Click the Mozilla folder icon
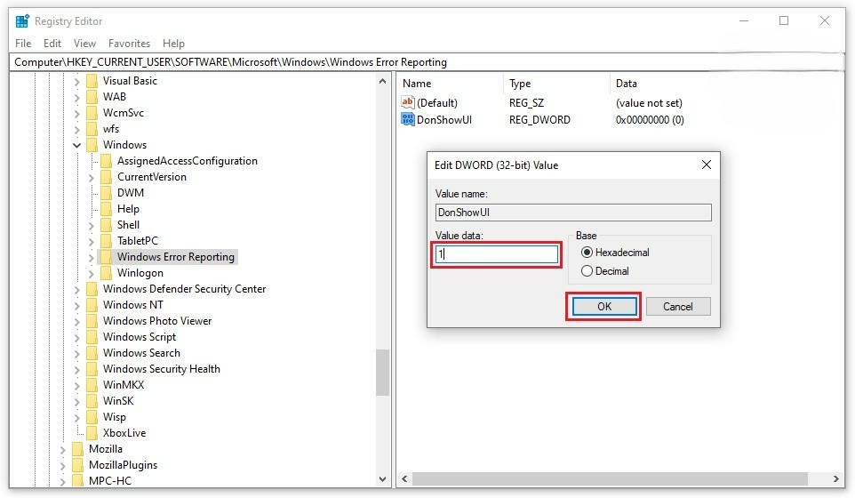 coord(77,449)
